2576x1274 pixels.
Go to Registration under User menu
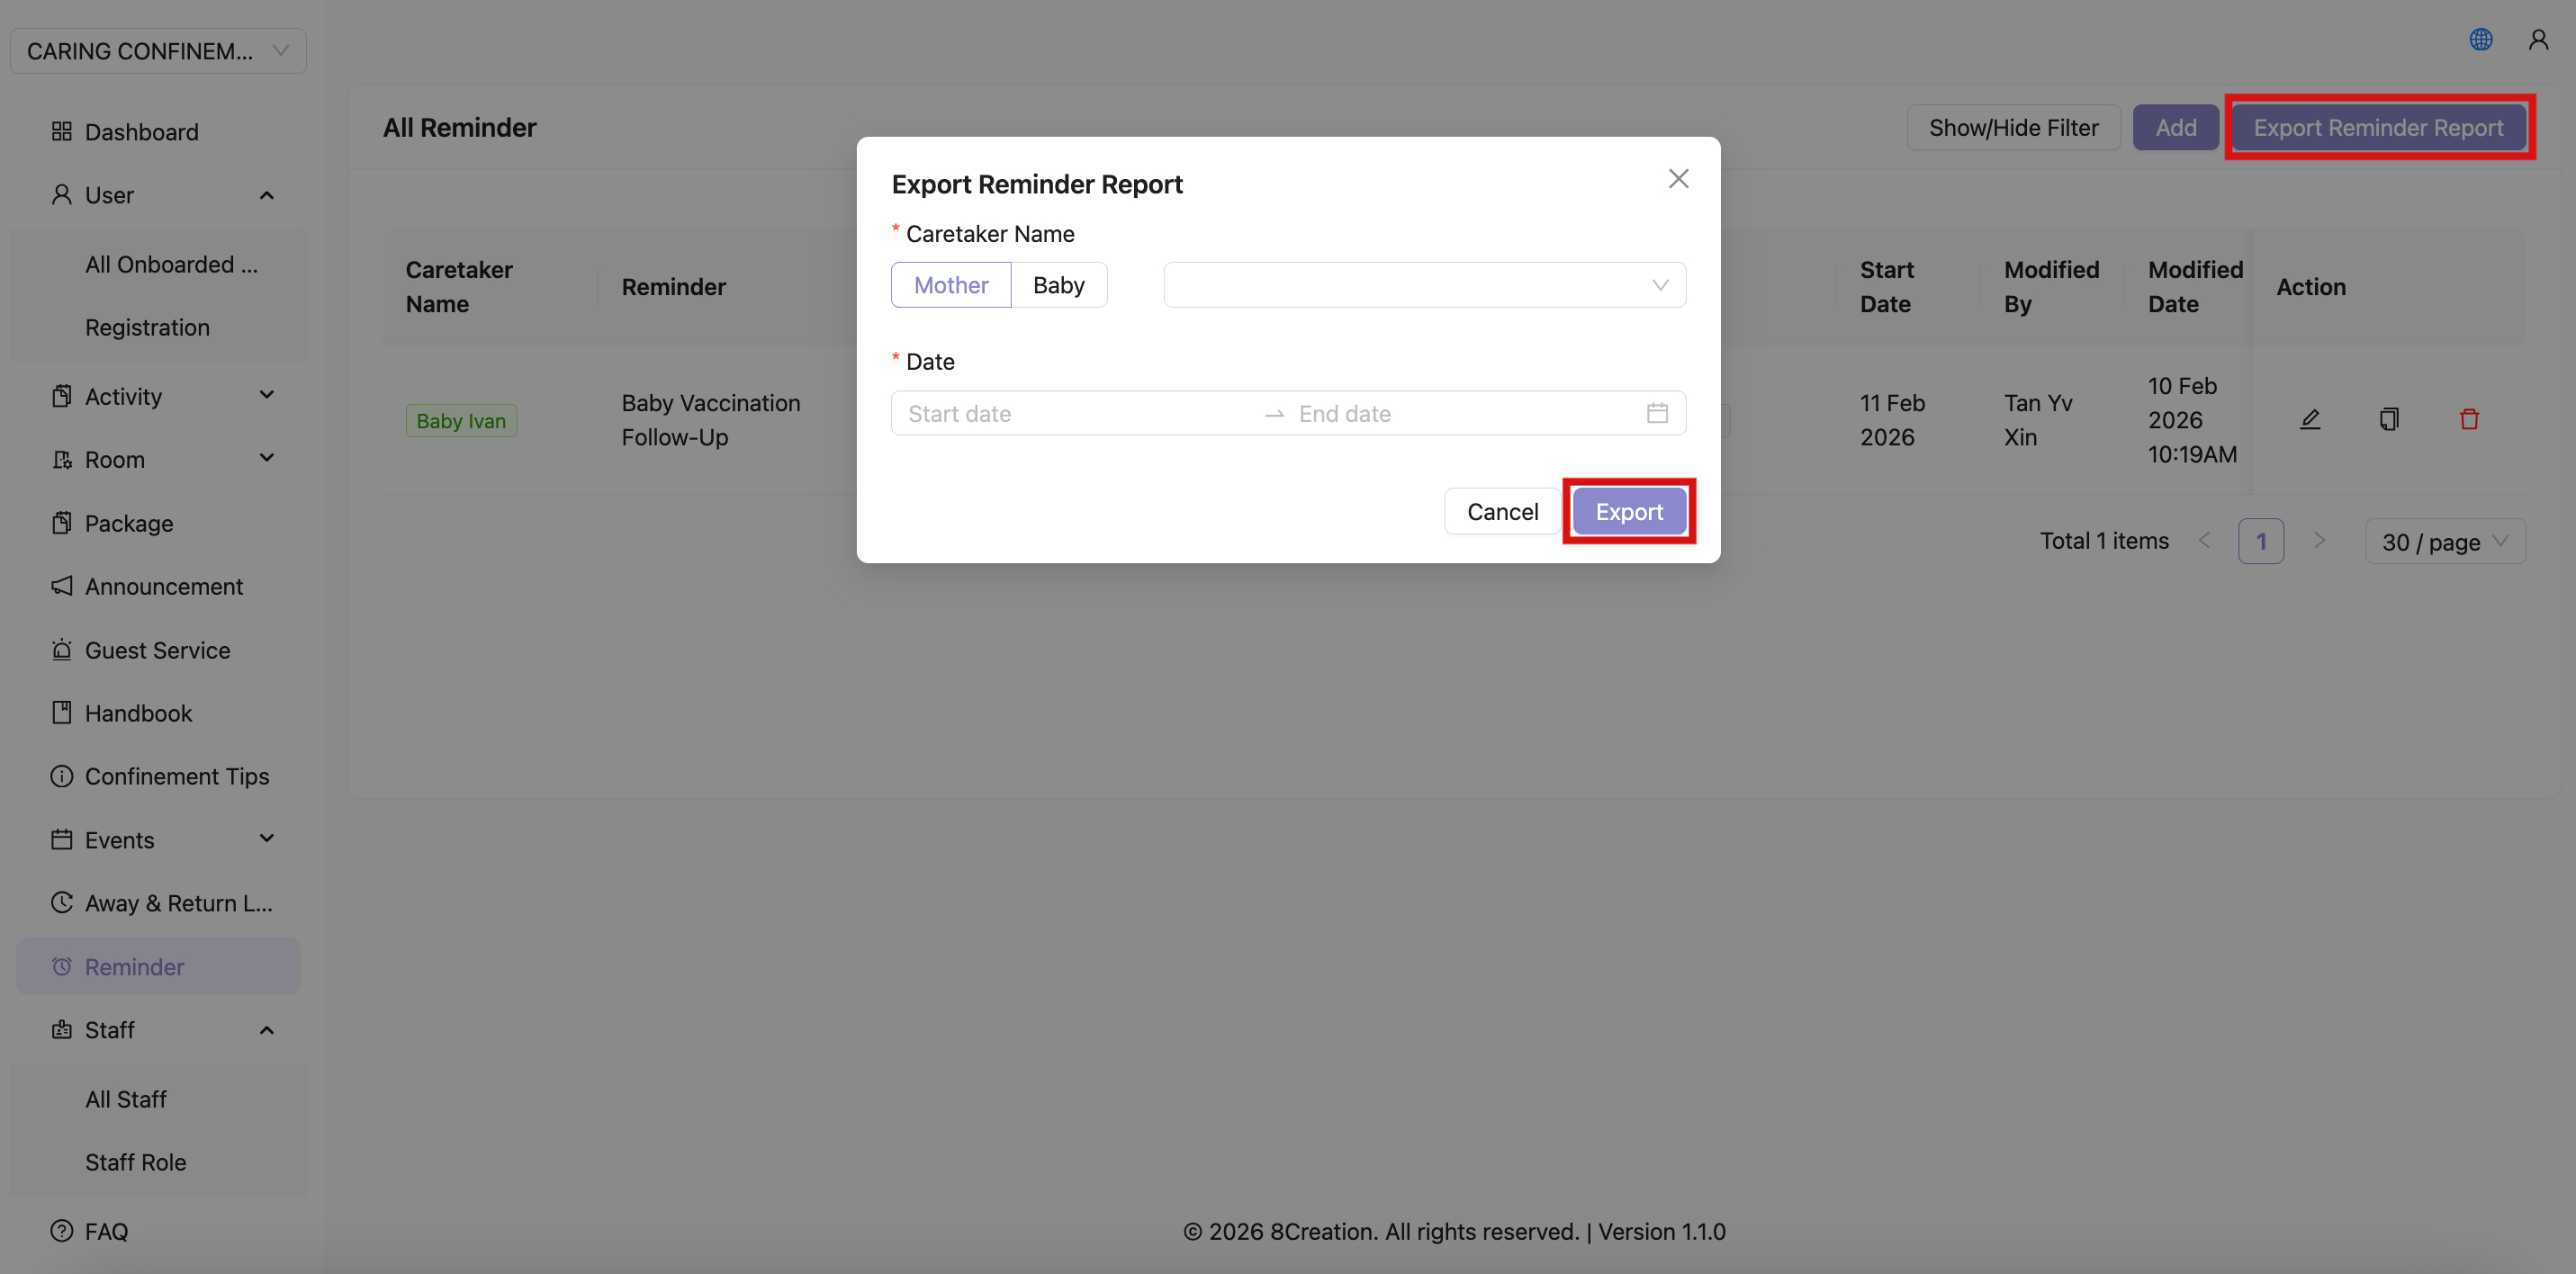pyautogui.click(x=147, y=327)
